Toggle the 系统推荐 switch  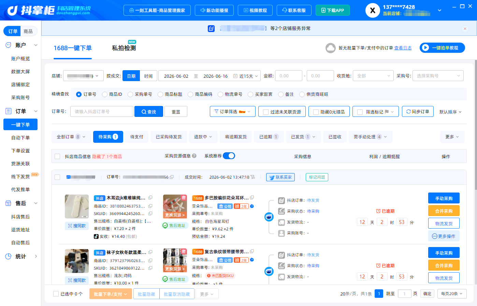[x=229, y=156]
